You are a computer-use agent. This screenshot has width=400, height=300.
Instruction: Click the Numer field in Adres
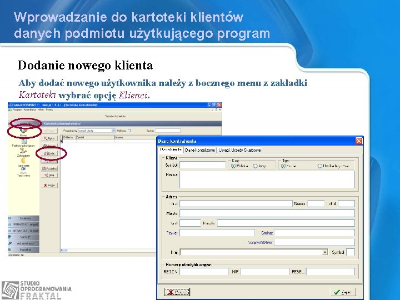tap(316, 203)
